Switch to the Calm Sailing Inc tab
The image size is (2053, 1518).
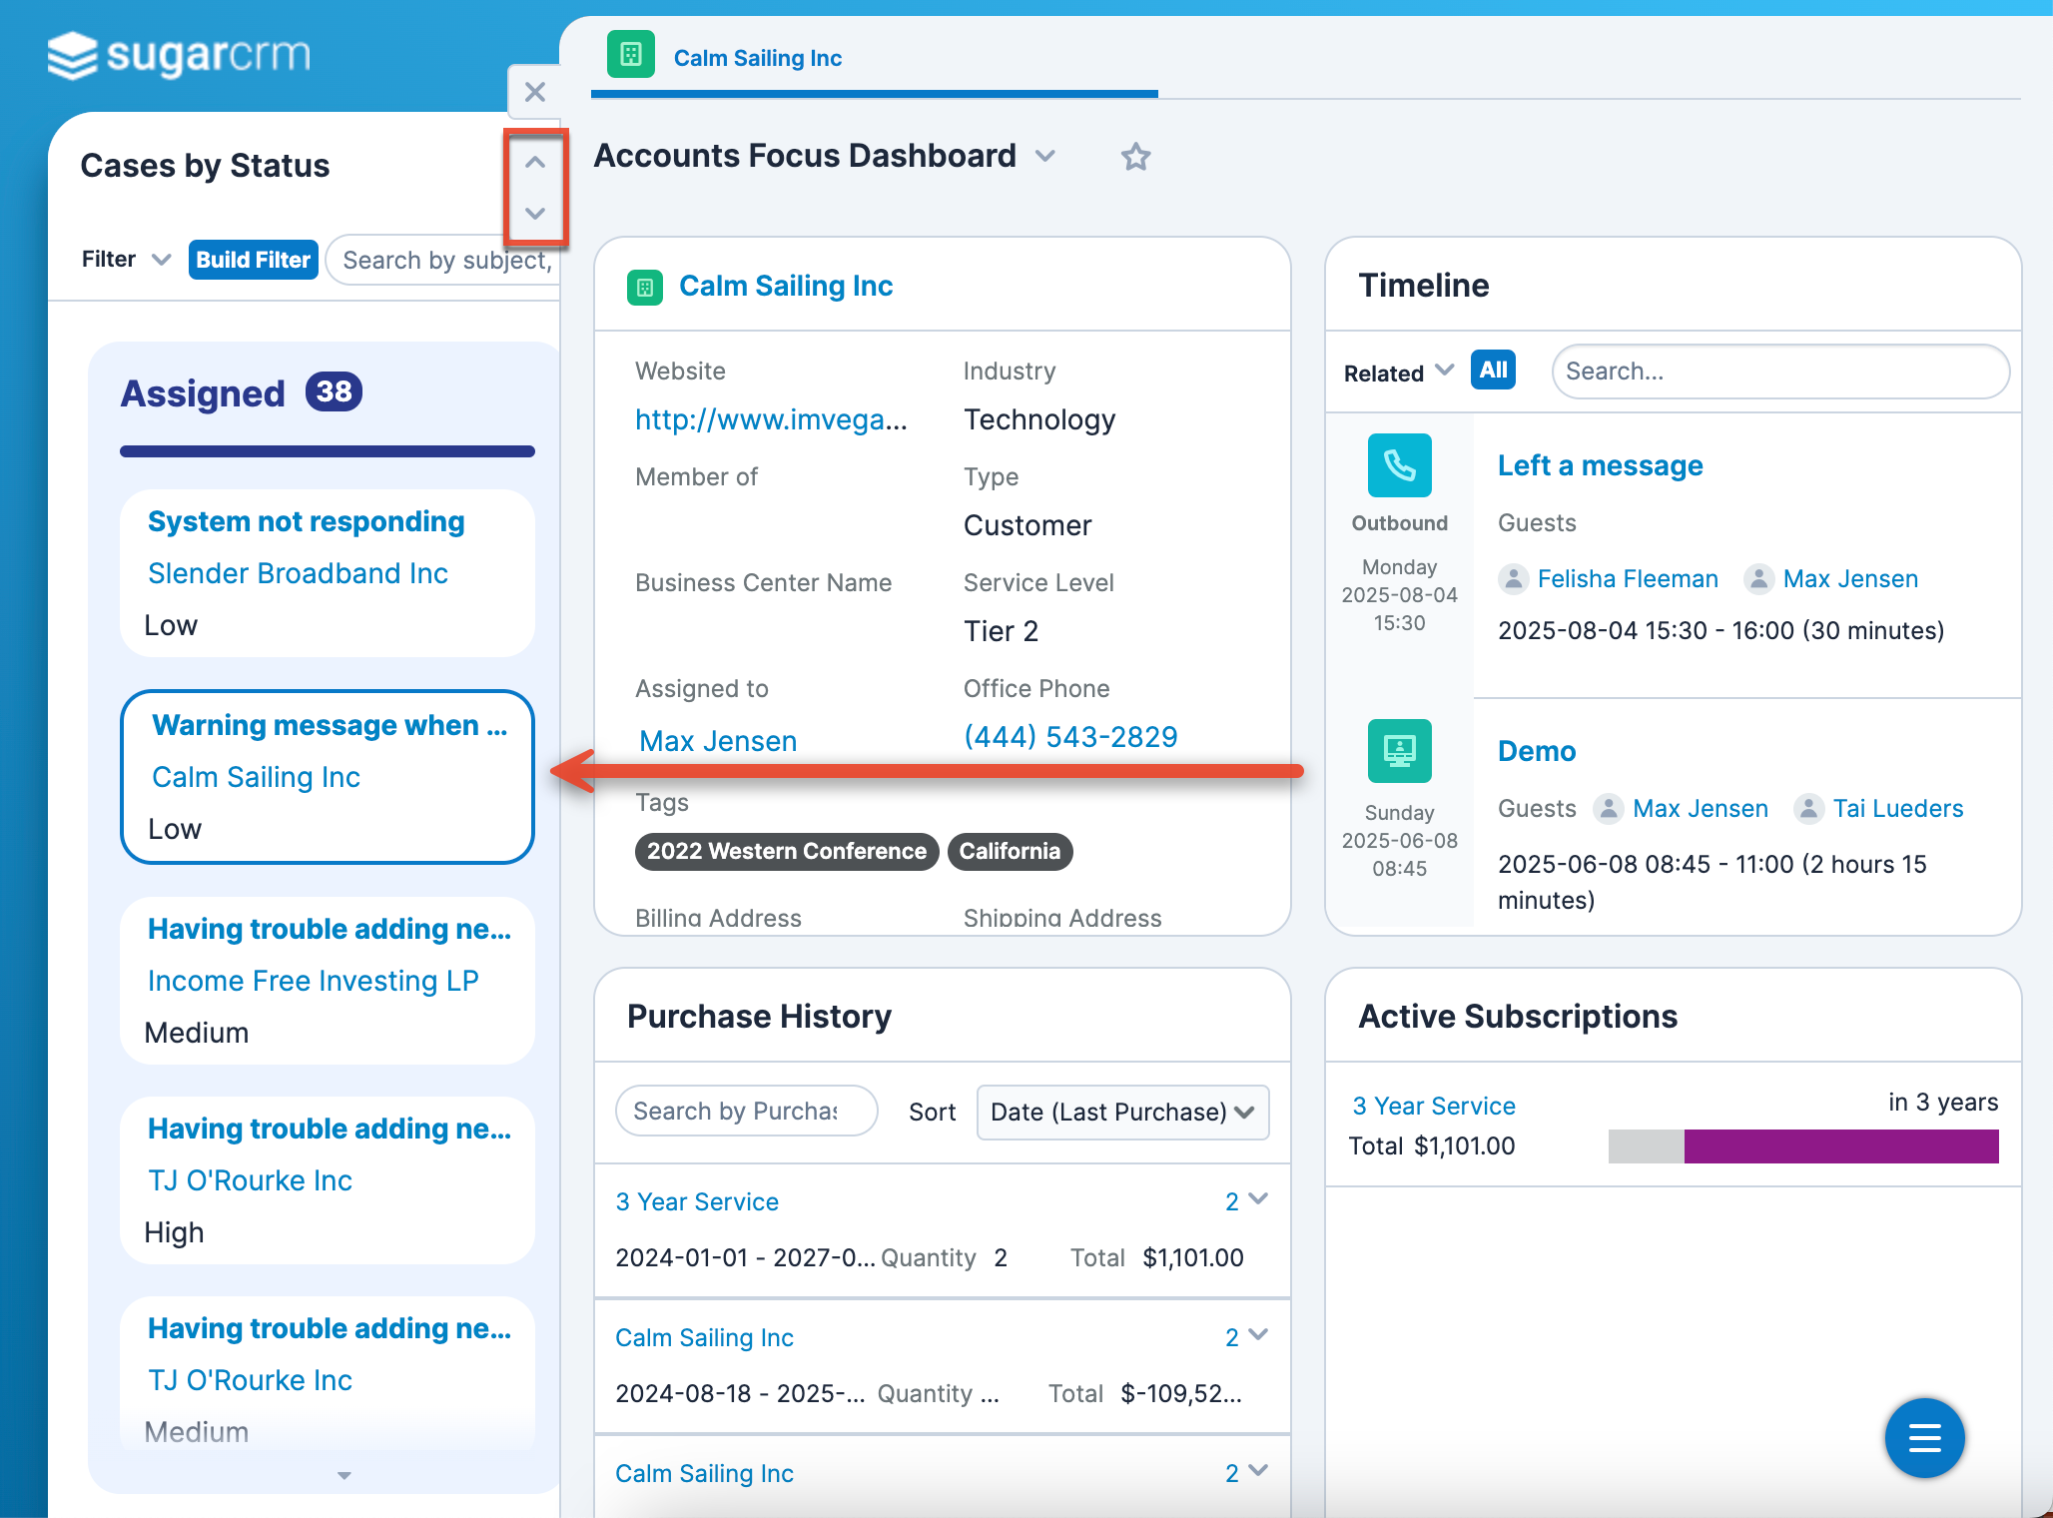pyautogui.click(x=757, y=58)
